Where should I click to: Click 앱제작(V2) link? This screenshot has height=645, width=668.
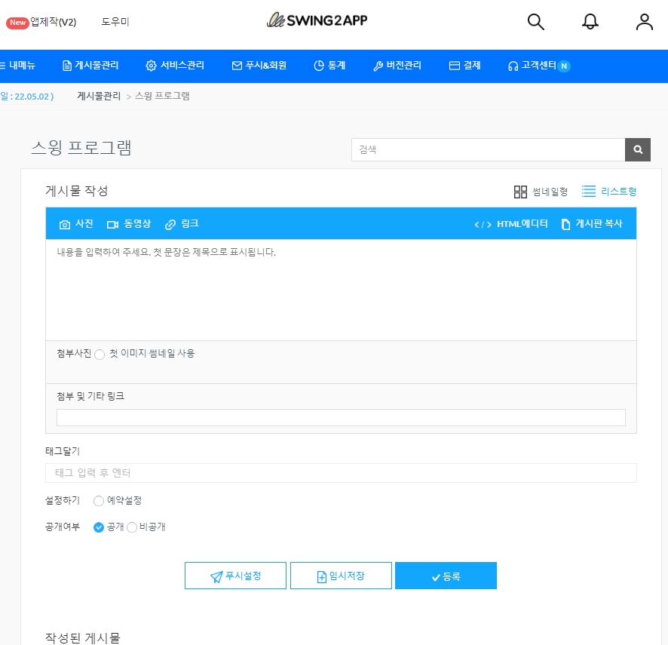[54, 22]
